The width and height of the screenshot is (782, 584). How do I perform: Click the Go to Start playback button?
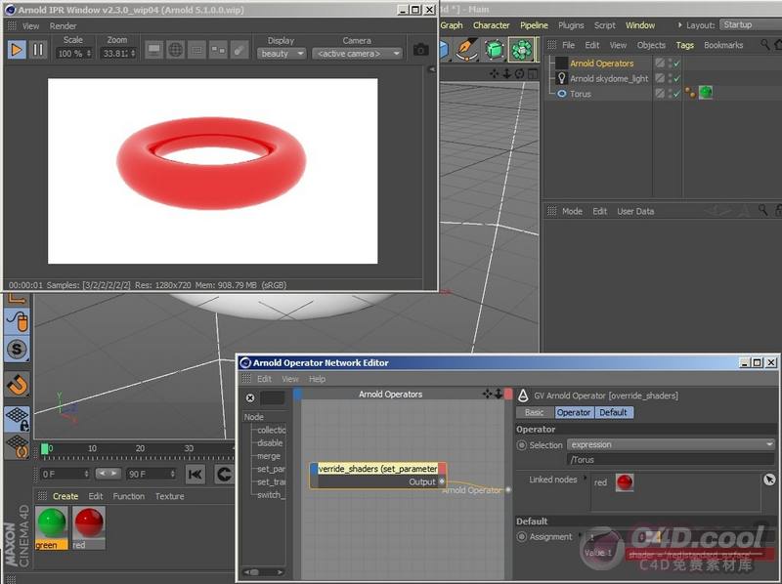coord(195,474)
